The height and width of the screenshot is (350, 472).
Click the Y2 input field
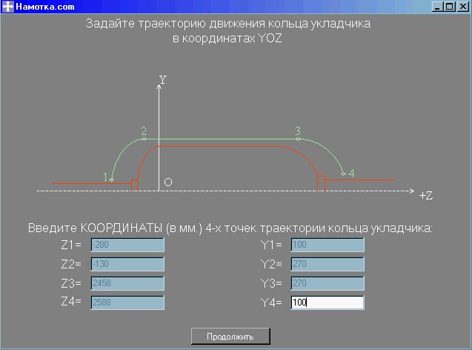coord(328,264)
